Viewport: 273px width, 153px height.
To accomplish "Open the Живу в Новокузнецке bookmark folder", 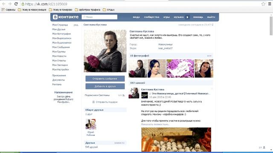I will tap(32, 10).
